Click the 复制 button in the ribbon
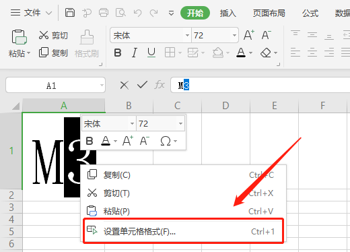This screenshot has width=350, height=252. click(x=53, y=53)
